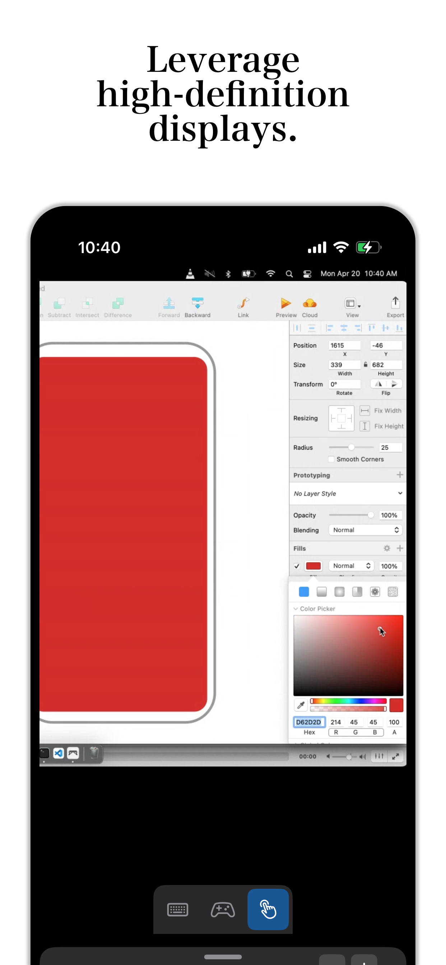
Task: Click the red fill color swatch
Action: click(x=314, y=566)
